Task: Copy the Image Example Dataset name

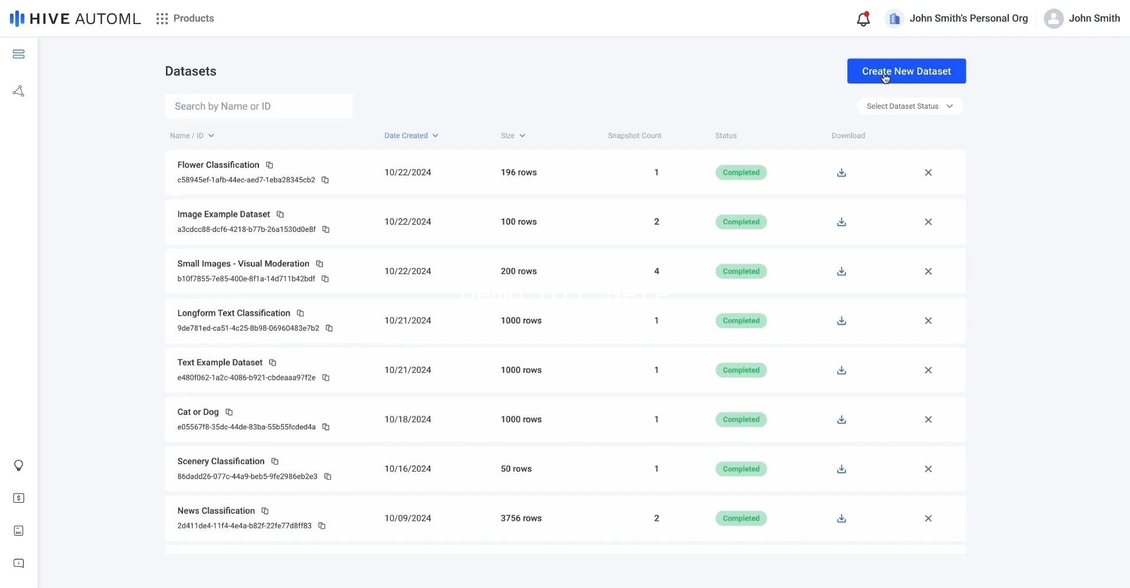Action: point(280,215)
